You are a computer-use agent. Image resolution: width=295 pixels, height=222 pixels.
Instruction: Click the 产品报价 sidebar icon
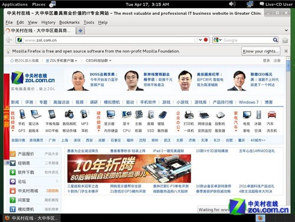point(12,154)
